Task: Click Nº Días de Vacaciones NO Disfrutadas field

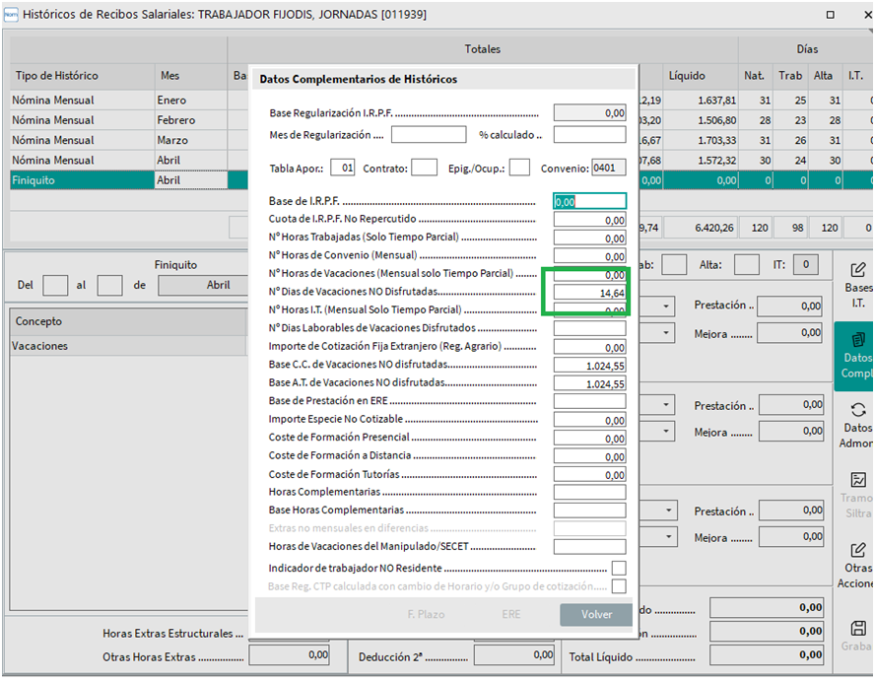Action: click(590, 293)
